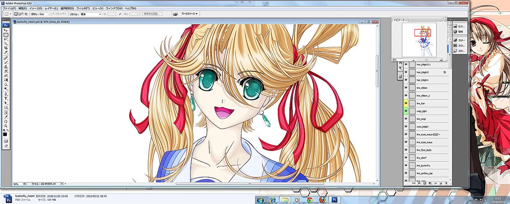Select the ナビゲータ panel tab
The width and height of the screenshot is (510, 204).
point(400,20)
